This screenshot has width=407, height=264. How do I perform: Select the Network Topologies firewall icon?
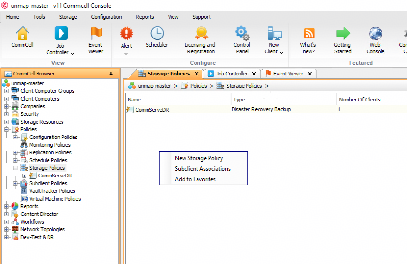15,229
